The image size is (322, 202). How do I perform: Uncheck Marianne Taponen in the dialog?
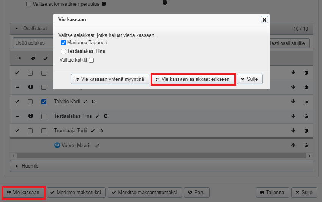point(63,43)
